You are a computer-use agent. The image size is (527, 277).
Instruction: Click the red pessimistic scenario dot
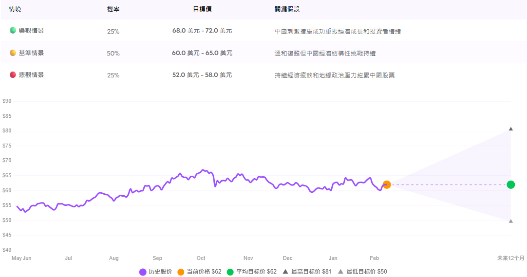click(x=13, y=75)
